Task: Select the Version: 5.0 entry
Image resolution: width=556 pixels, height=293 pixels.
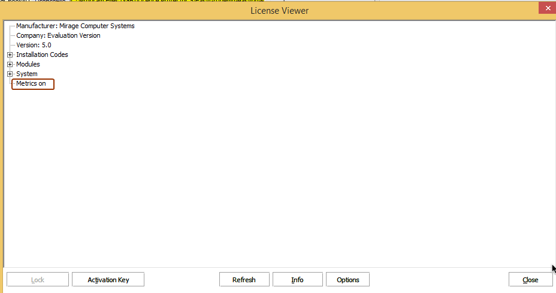Action: tap(34, 46)
